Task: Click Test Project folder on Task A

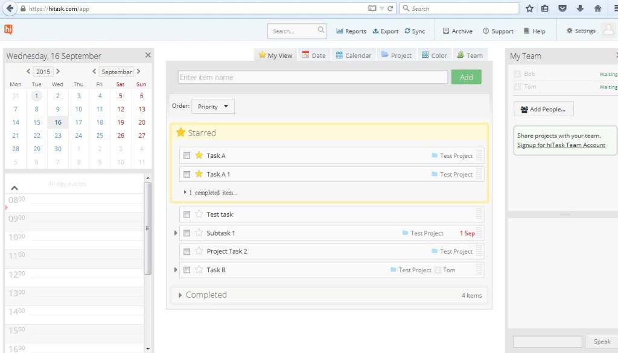Action: coord(451,155)
